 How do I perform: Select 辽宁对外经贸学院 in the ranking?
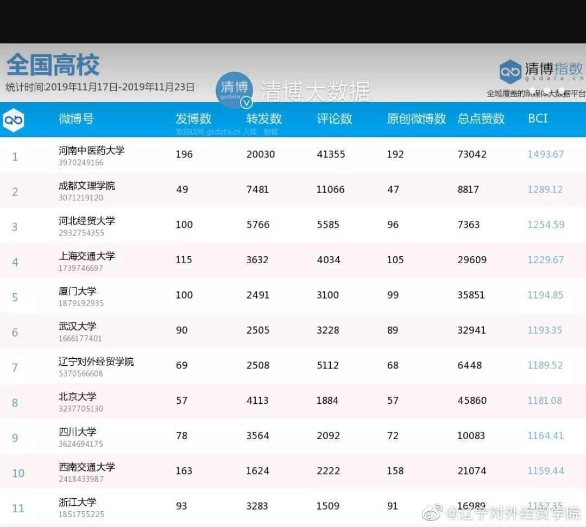click(x=96, y=361)
